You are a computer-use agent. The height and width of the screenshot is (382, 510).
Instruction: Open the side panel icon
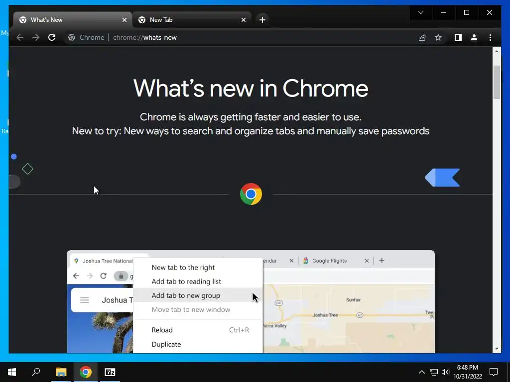(x=458, y=37)
